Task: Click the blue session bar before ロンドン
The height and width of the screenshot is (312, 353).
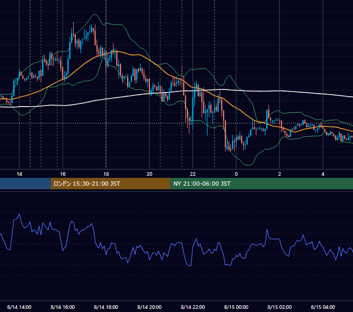Action: (x=25, y=184)
